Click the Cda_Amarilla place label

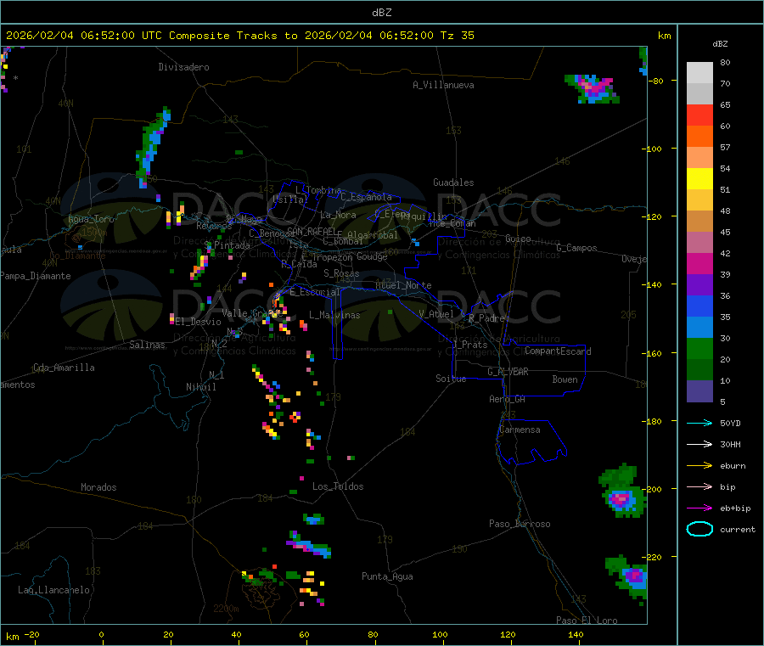click(x=64, y=368)
